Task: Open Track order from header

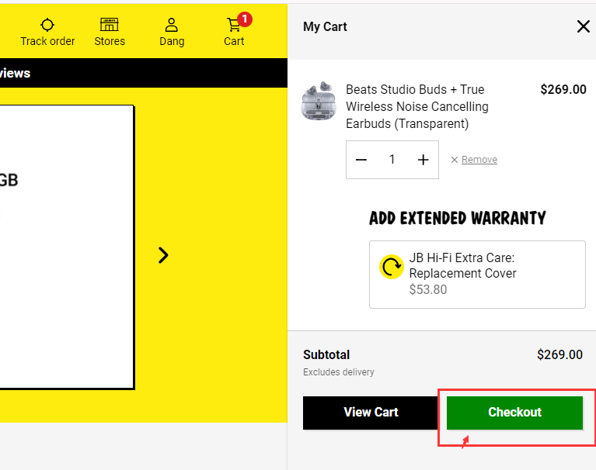Action: pos(47,33)
